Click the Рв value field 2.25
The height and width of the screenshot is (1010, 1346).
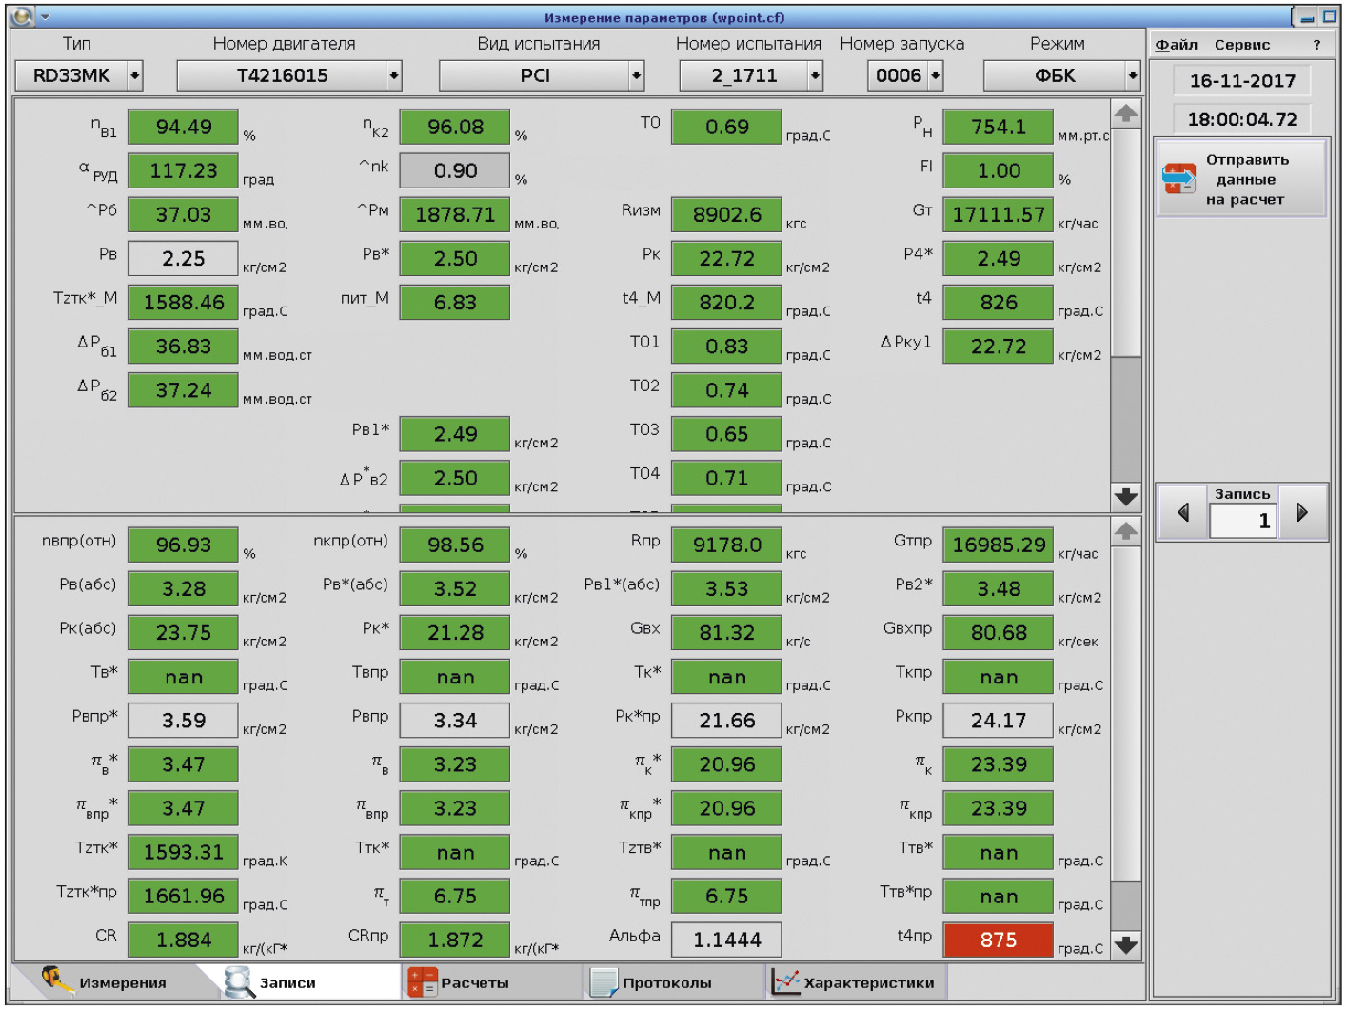[183, 259]
